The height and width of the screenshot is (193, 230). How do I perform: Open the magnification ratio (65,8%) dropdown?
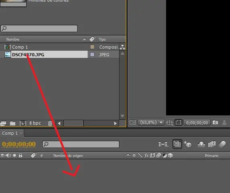[x=151, y=122]
